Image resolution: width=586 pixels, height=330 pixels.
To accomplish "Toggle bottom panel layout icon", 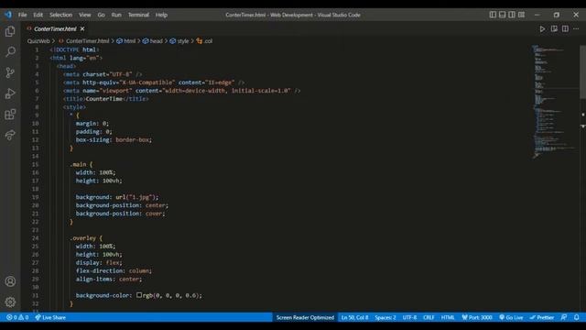I will [x=503, y=15].
